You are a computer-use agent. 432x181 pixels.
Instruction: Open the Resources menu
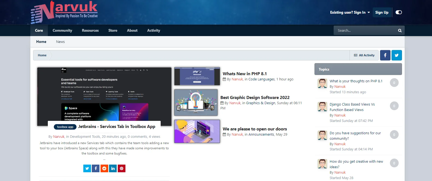point(90,30)
